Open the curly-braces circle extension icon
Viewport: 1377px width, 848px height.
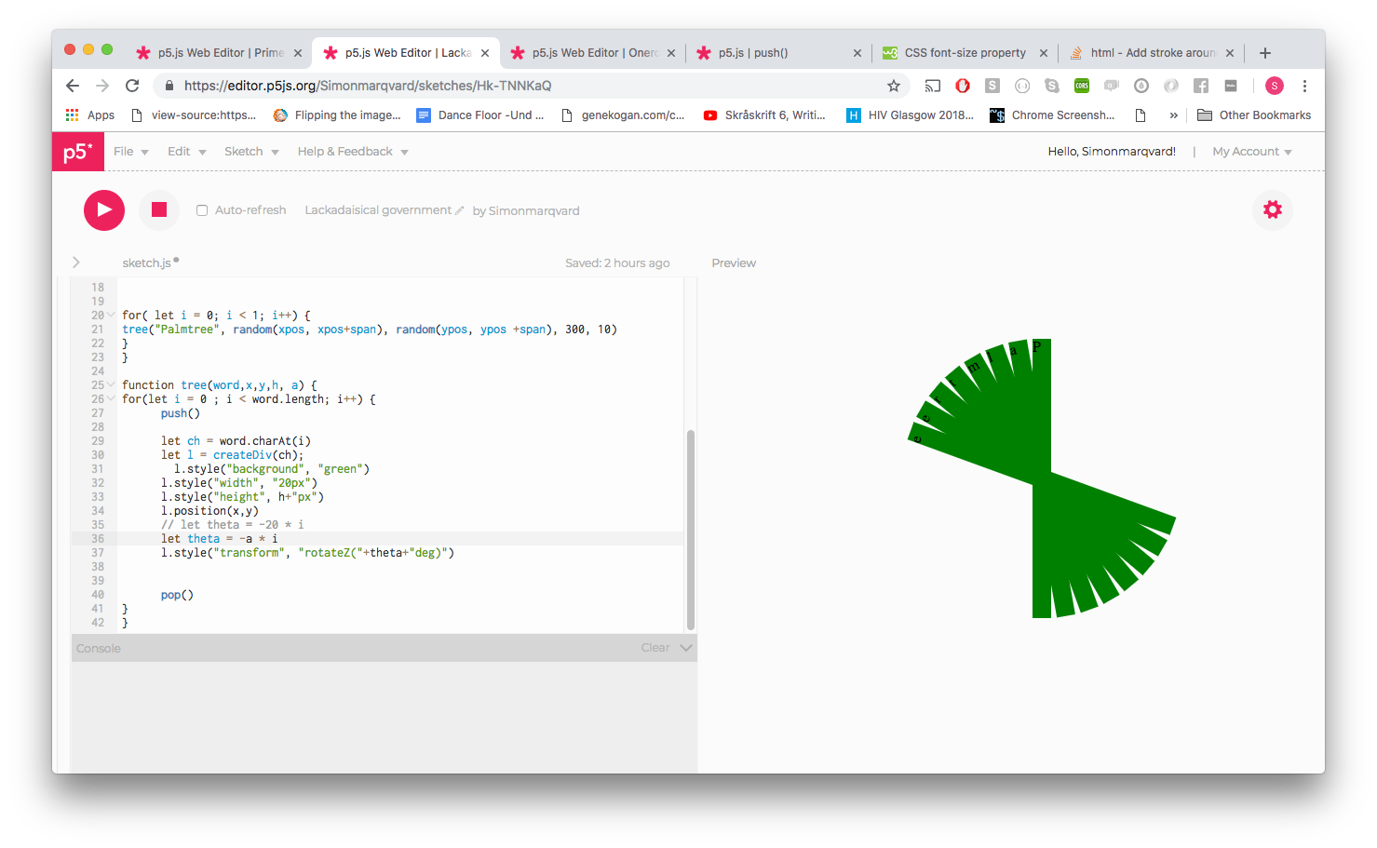click(1022, 86)
